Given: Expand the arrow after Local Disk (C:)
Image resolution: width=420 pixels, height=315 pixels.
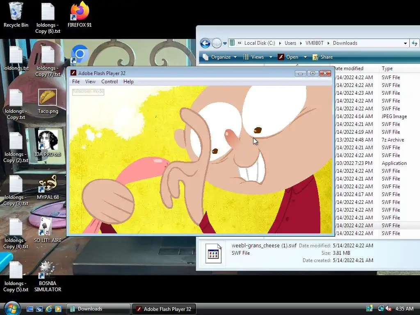Looking at the screenshot, I should tap(280, 43).
